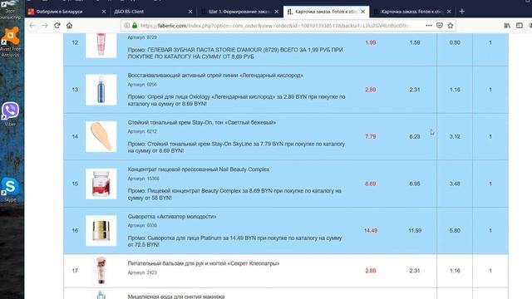
Task: Open Питательный бальзам для рук link
Action: [x=204, y=263]
